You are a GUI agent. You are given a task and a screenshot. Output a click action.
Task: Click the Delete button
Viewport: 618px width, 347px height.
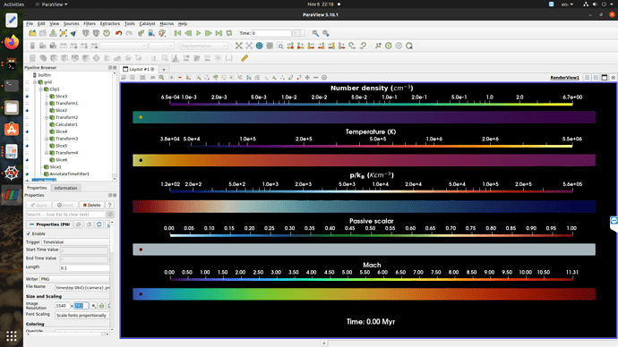pyautogui.click(x=92, y=205)
